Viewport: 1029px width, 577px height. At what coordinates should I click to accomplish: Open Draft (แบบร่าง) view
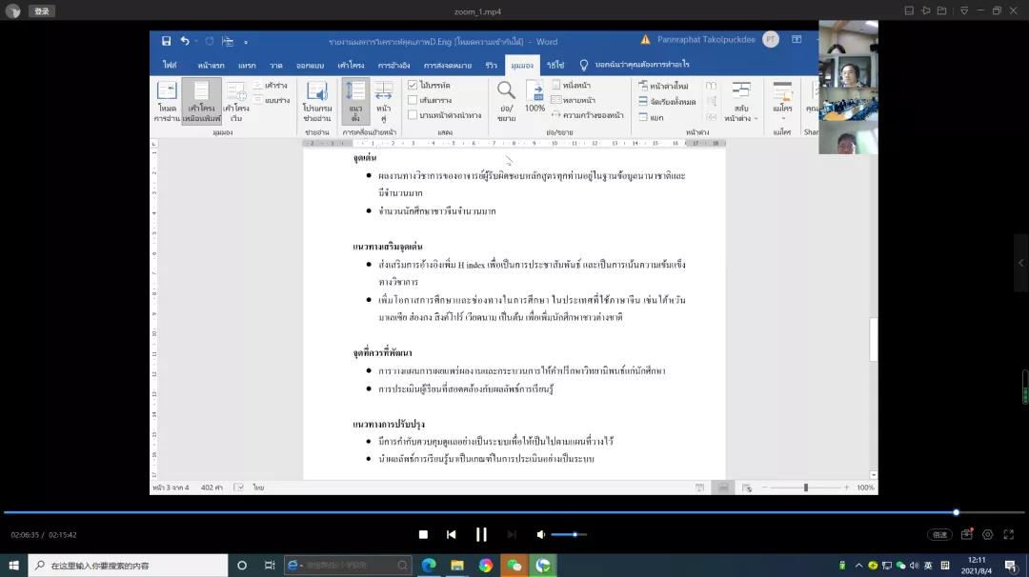click(x=272, y=100)
